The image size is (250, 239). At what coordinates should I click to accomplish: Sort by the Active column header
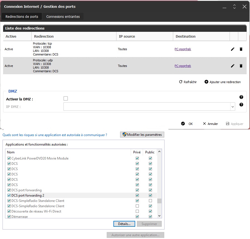point(17,36)
